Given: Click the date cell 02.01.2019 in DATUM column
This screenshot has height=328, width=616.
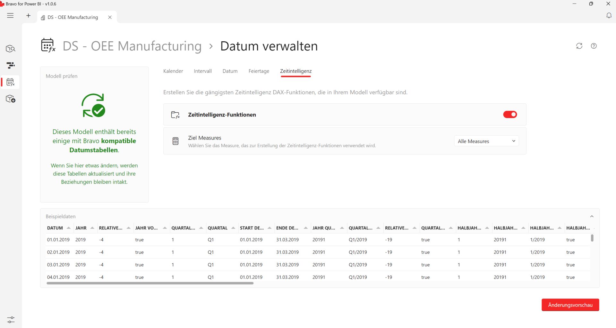Looking at the screenshot, I should 58,252.
